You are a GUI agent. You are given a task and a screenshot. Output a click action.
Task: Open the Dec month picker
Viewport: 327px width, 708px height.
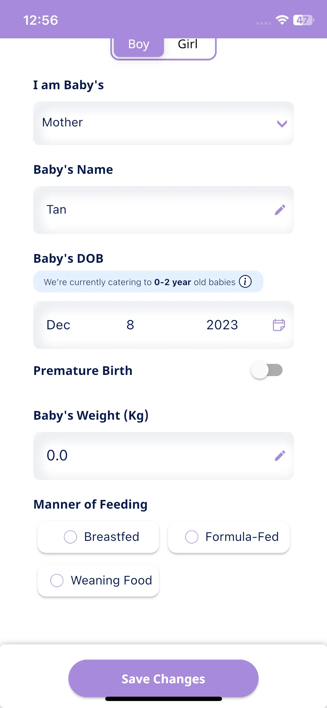coord(58,325)
